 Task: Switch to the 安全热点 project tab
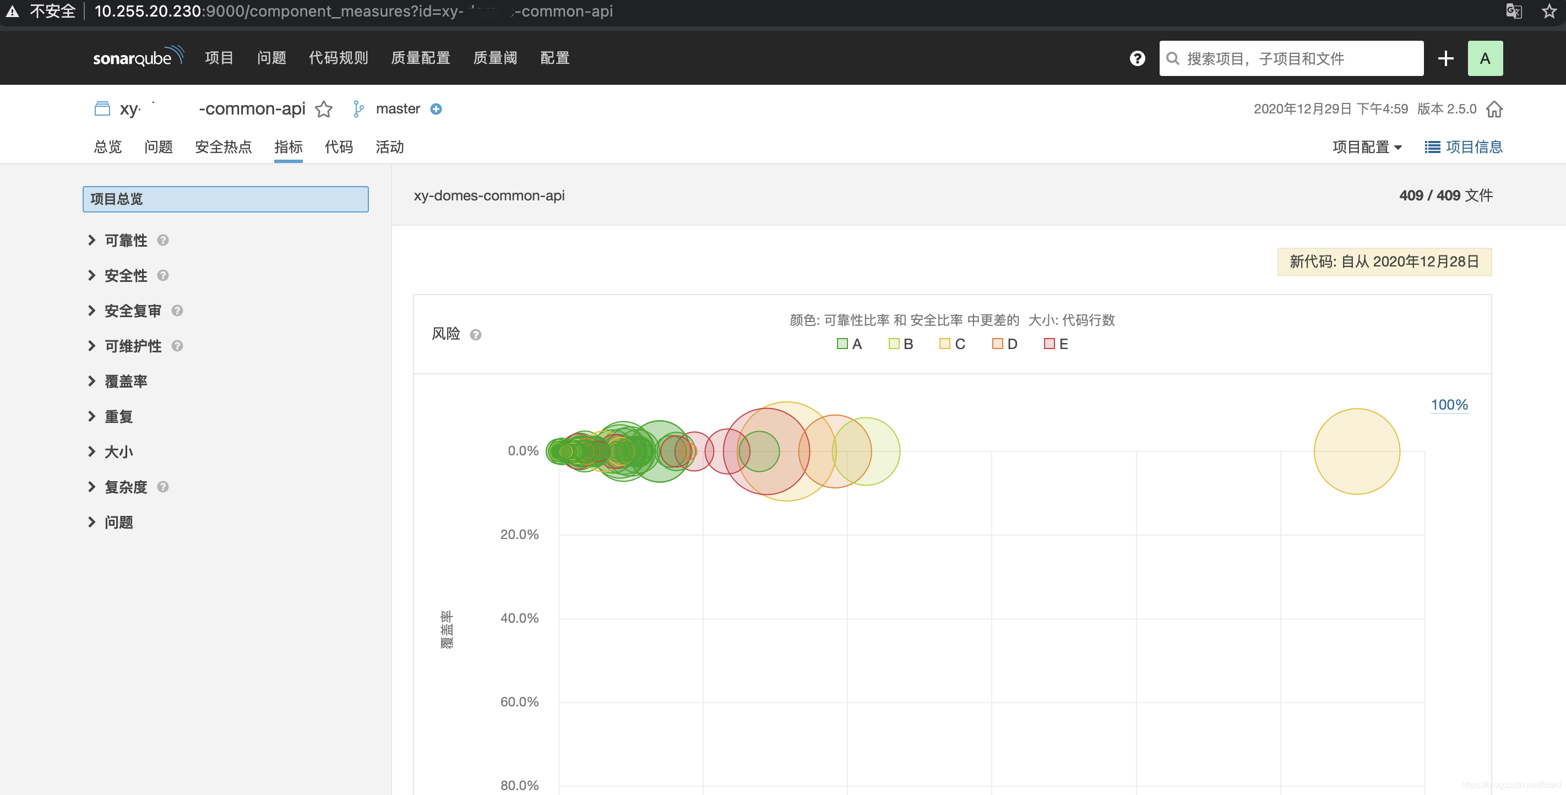223,147
